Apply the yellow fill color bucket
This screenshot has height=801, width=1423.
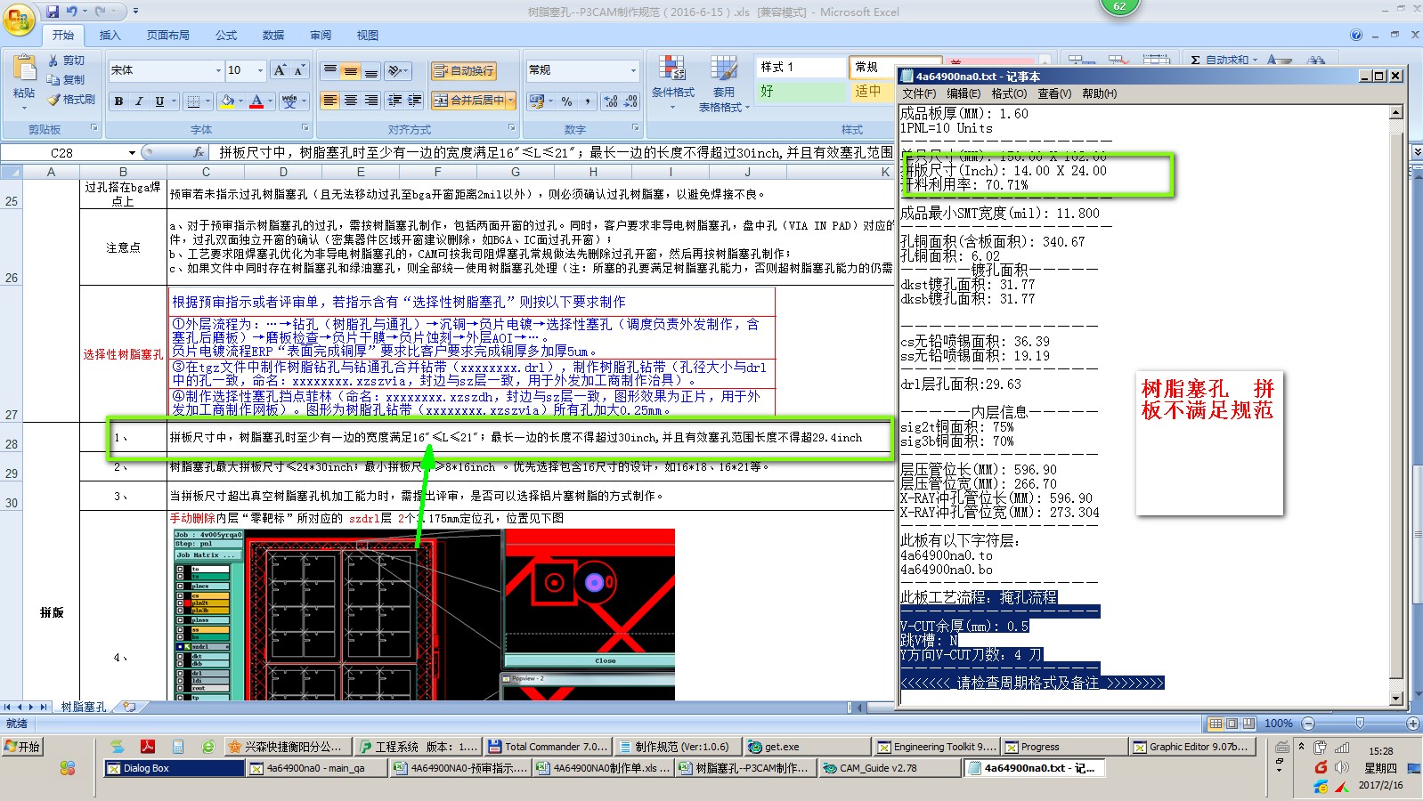click(228, 101)
